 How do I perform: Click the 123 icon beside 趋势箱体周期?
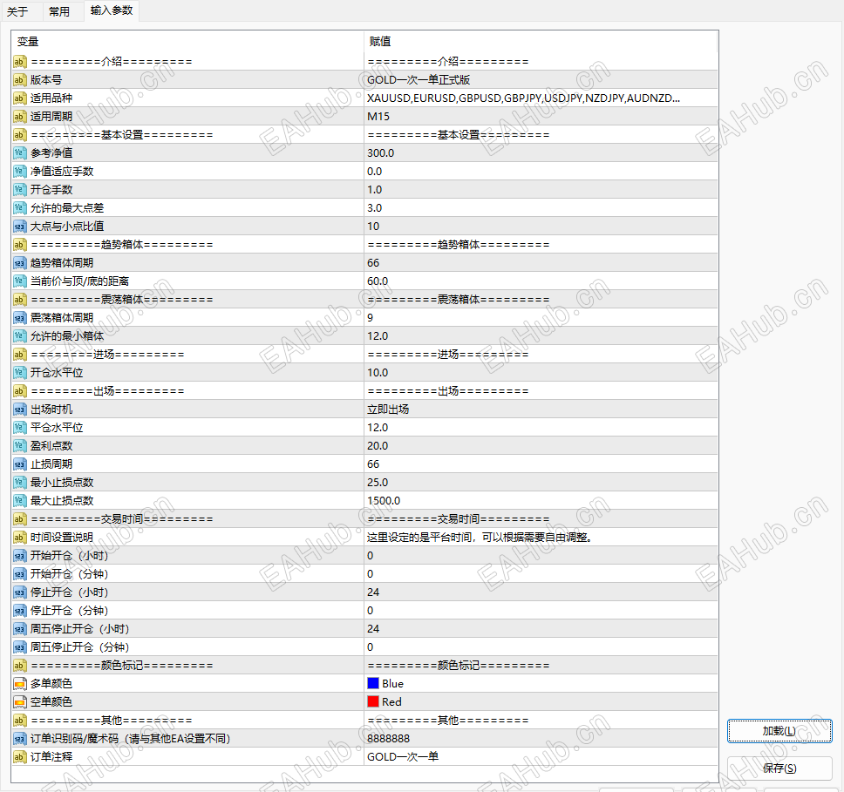(18, 262)
